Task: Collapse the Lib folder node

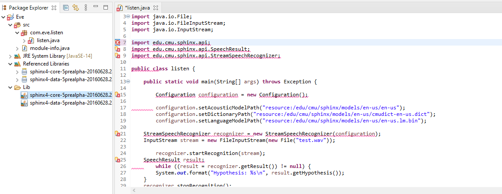Action: [x=10, y=87]
